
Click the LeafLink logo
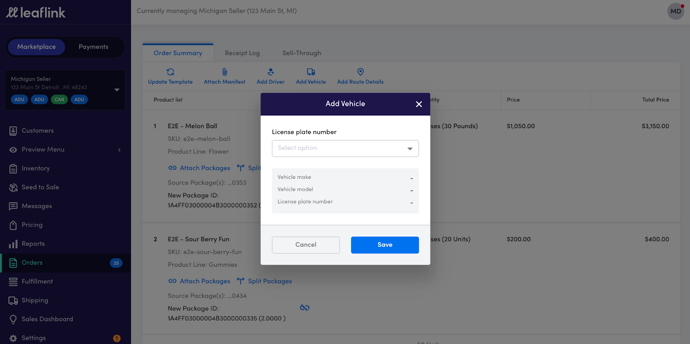(x=36, y=13)
